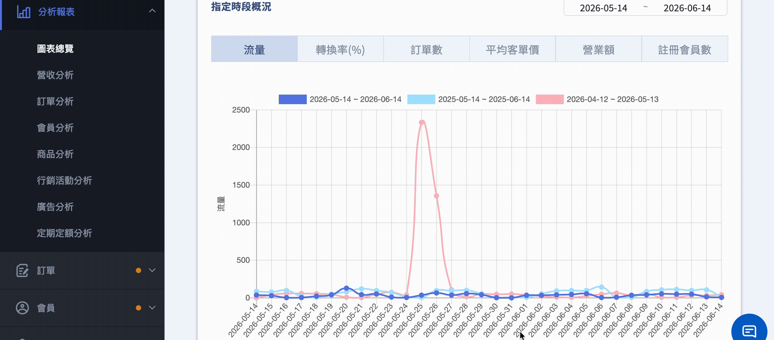The width and height of the screenshot is (774, 340).
Task: Go to 廣告分析 page
Action: point(55,207)
